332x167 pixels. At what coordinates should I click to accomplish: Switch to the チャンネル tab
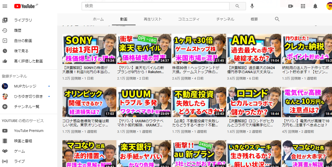coord(225,19)
